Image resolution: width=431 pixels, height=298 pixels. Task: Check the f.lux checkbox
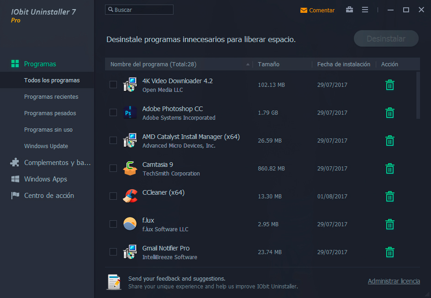tap(113, 224)
